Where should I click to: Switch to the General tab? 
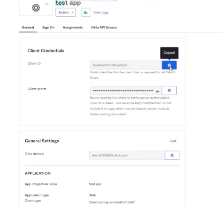click(x=28, y=27)
